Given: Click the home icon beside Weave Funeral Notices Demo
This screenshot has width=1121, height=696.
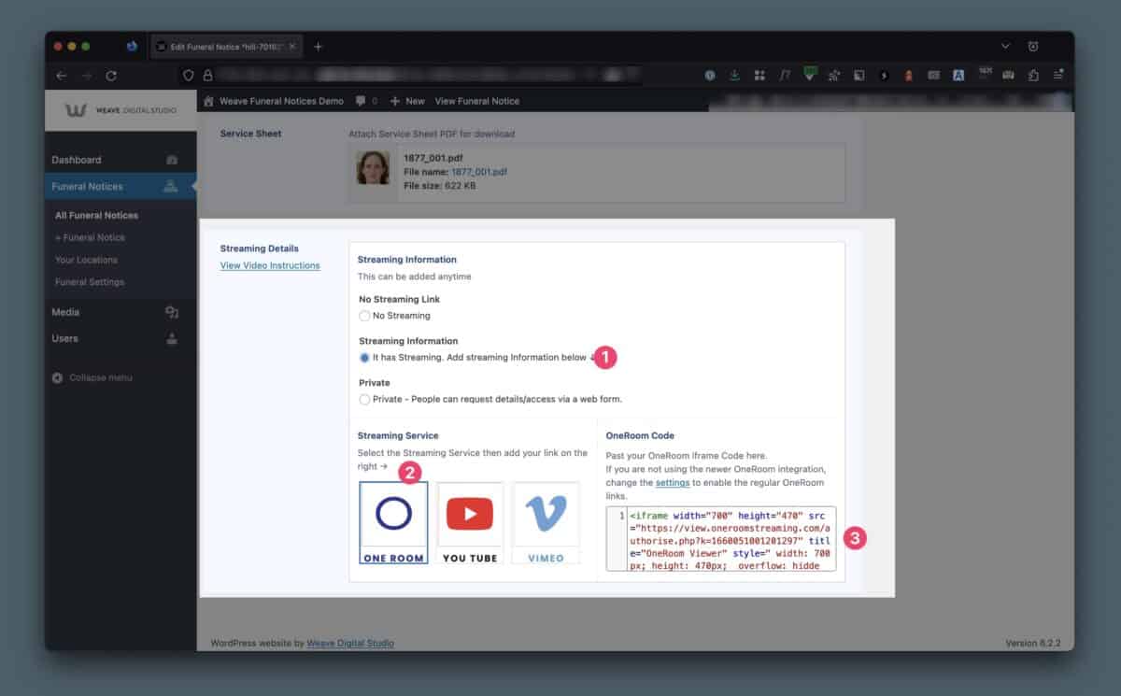Looking at the screenshot, I should (x=209, y=101).
